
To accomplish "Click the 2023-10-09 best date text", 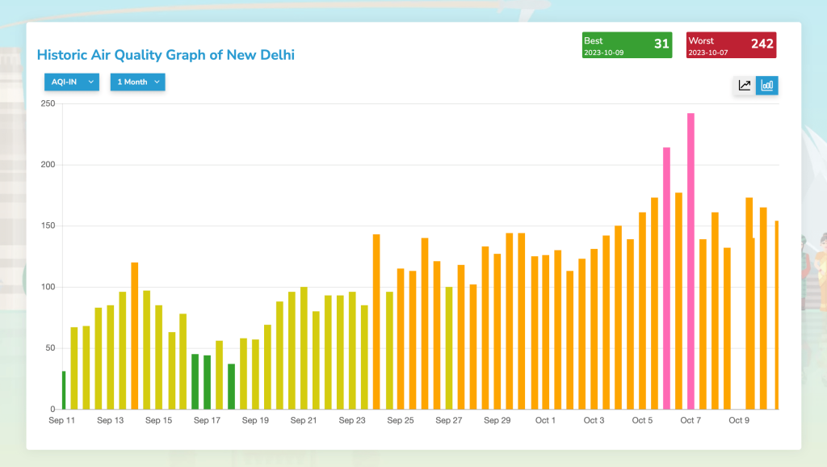I will 604,53.
